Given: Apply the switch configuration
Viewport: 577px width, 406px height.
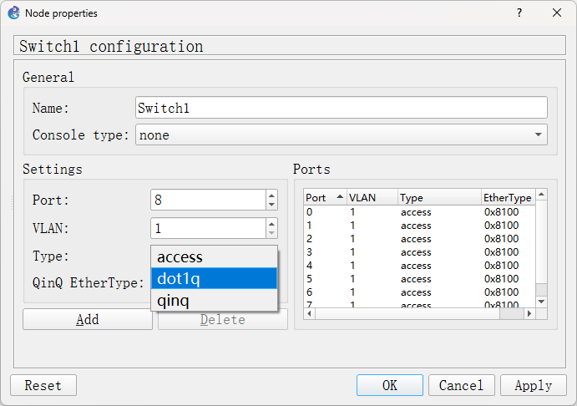Looking at the screenshot, I should tap(533, 385).
